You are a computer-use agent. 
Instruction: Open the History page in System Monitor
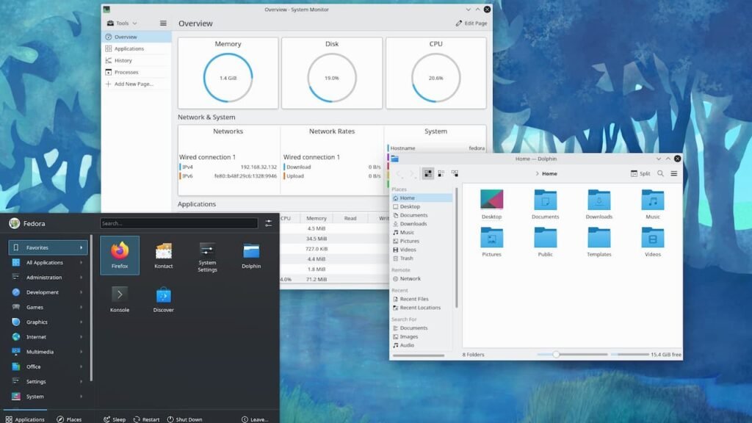(136, 60)
